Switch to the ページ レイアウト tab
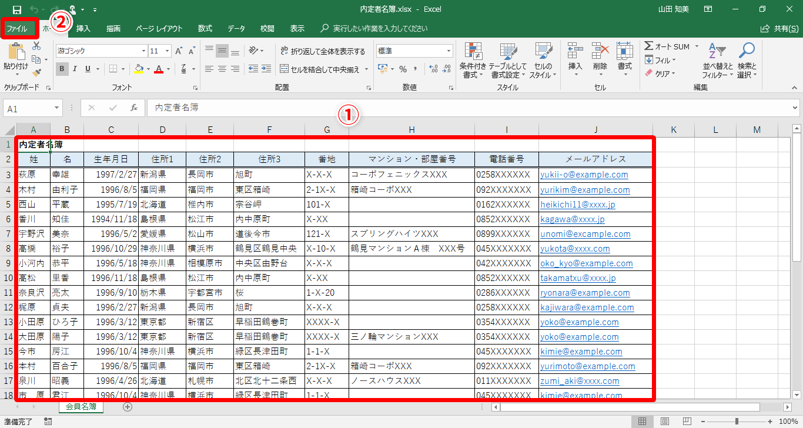 [159, 28]
